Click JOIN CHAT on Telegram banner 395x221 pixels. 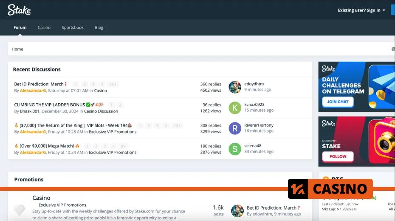pos(338,102)
